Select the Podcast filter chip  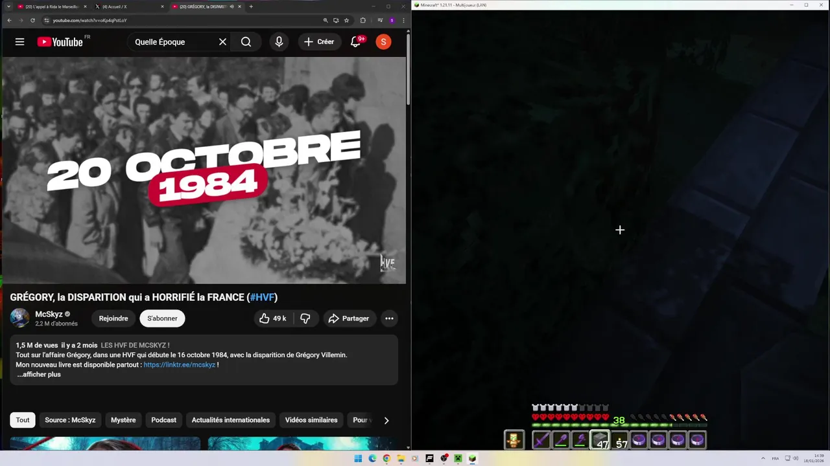point(163,420)
